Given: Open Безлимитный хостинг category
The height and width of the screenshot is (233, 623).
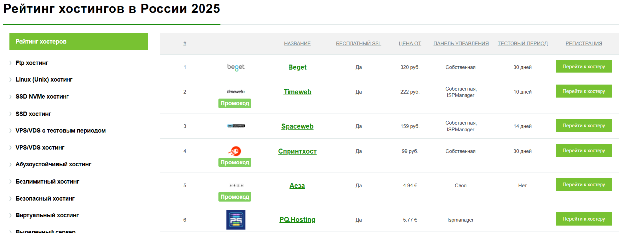Looking at the screenshot, I should click(47, 182).
